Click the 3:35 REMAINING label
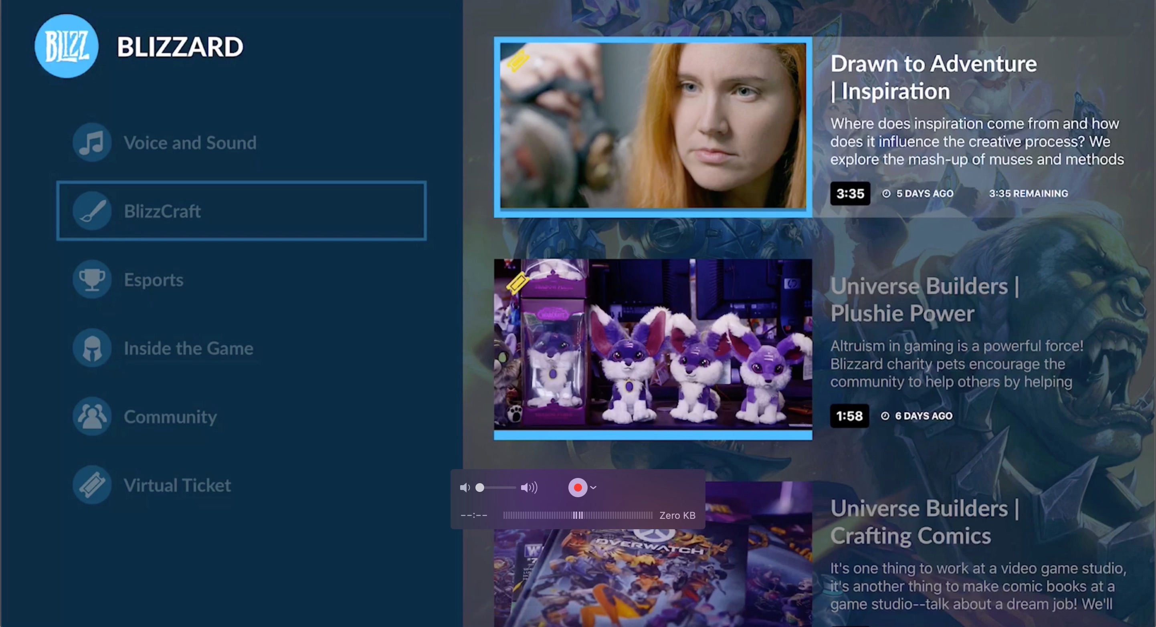The width and height of the screenshot is (1156, 627). [x=1029, y=193]
